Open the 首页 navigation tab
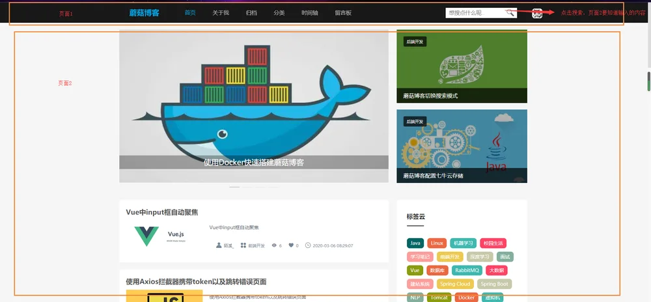Image resolution: width=651 pixels, height=302 pixels. [x=190, y=13]
